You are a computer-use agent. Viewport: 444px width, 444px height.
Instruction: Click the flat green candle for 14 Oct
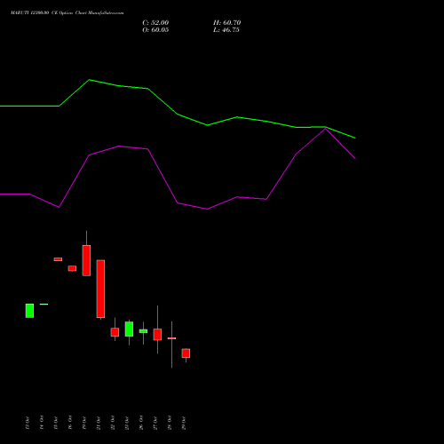[x=44, y=305]
